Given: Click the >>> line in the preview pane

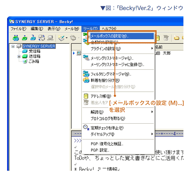Looking at the screenshot, I should click(78, 141).
